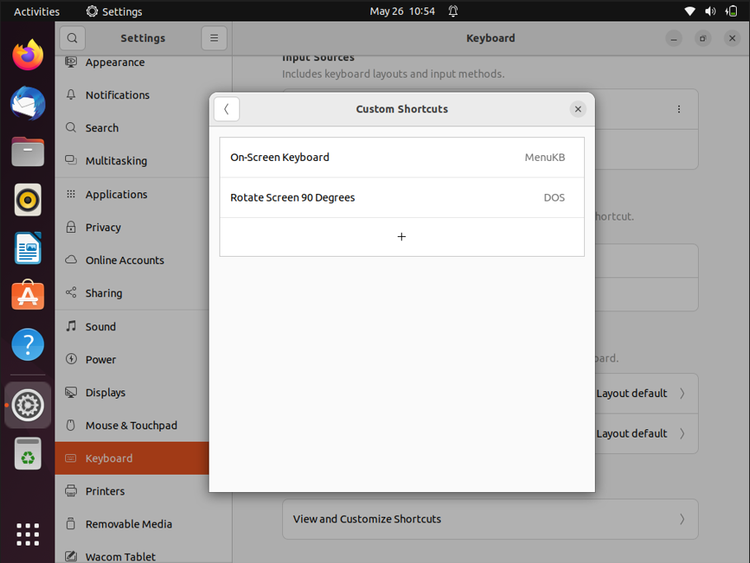This screenshot has width=750, height=563.
Task: Add a new custom shortcut with plus
Action: pos(402,237)
